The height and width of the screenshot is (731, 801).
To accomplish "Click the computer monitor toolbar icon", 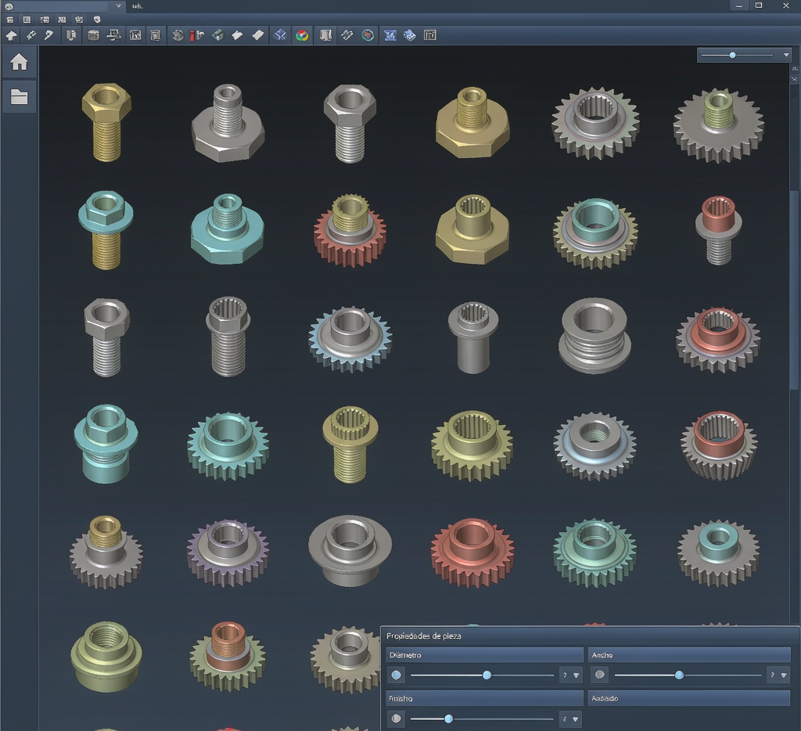I will (x=114, y=35).
